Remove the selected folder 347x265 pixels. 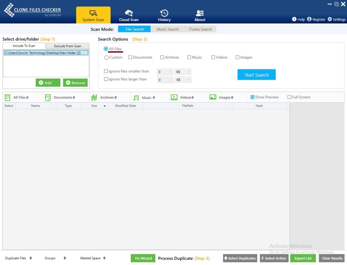(x=75, y=83)
